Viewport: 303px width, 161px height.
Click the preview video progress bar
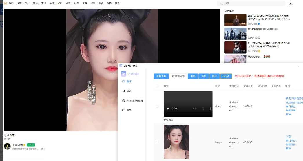coord(189,113)
